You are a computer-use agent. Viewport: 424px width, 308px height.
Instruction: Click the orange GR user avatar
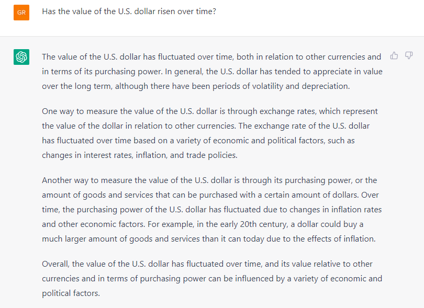pos(21,13)
